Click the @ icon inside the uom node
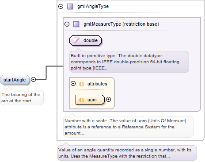 [81, 100]
